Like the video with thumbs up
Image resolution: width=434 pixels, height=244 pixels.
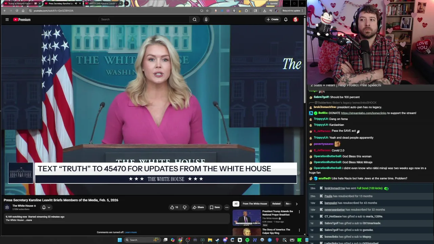174,207
